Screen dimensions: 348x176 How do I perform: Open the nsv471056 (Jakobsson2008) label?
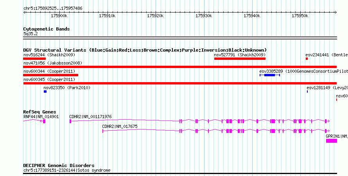(53, 63)
